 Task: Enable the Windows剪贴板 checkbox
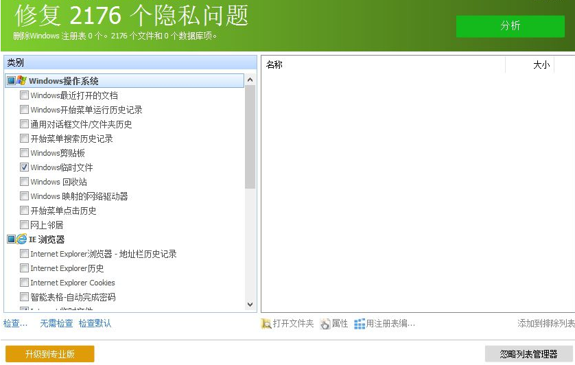click(x=24, y=152)
